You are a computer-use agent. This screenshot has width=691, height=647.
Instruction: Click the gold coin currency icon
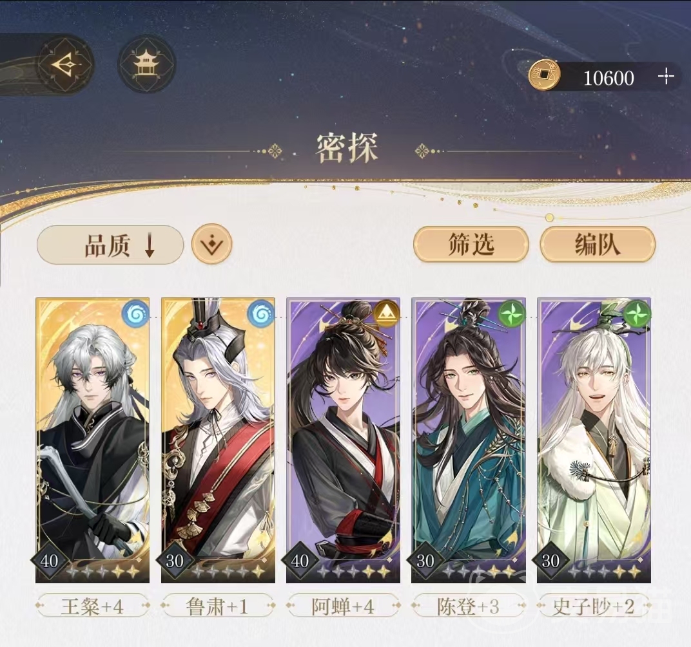point(544,75)
